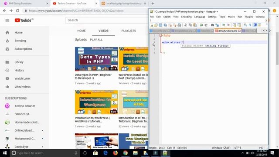Click the Paste icon in Notepad++ toolbar

click(x=195, y=25)
